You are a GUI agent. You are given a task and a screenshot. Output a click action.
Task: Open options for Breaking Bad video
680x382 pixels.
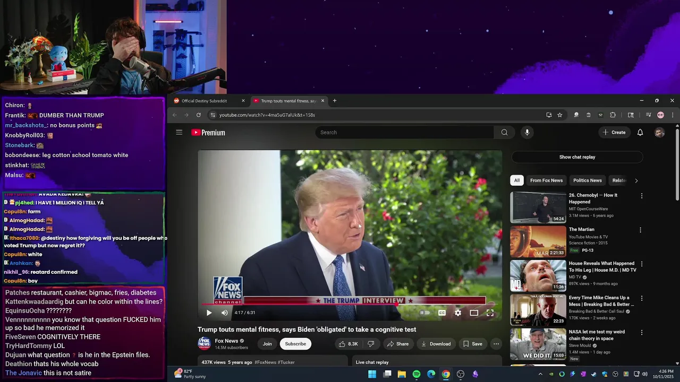(641, 299)
